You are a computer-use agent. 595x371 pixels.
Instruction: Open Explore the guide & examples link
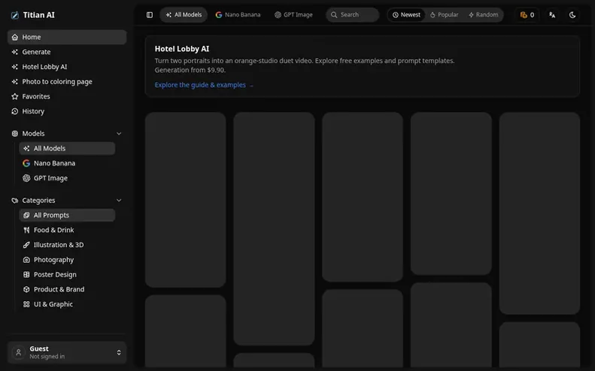[204, 85]
